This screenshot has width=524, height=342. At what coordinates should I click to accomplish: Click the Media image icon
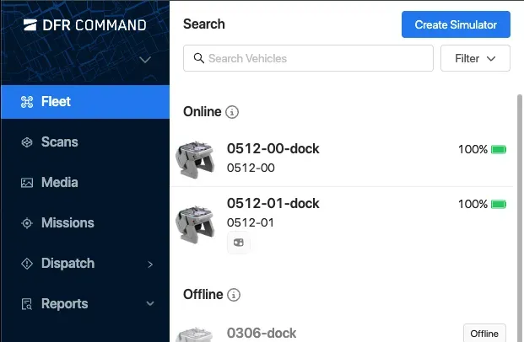pyautogui.click(x=26, y=183)
